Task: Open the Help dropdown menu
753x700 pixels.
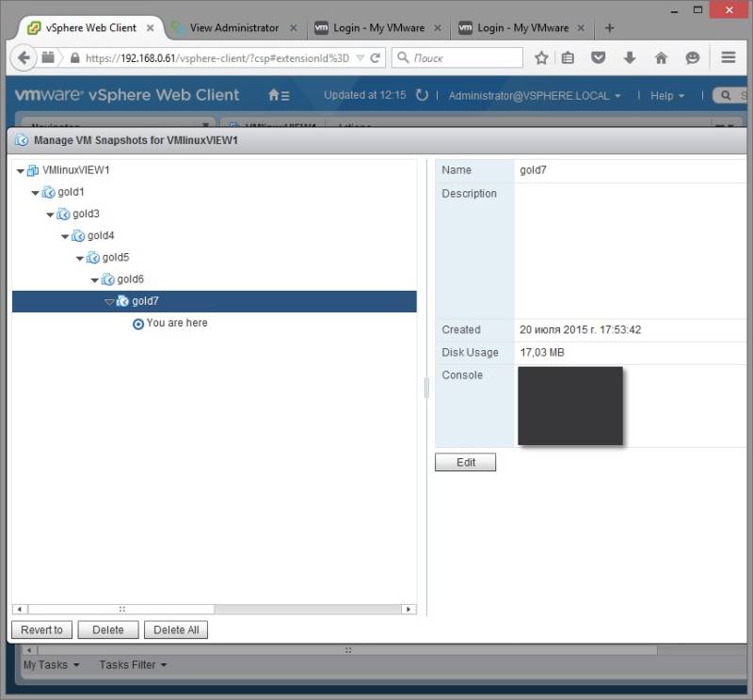Action: click(667, 96)
